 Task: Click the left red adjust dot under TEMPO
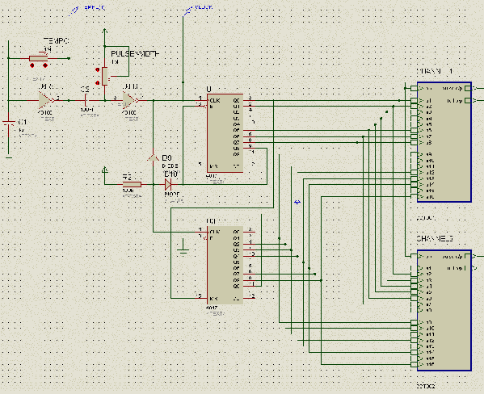[32, 65]
